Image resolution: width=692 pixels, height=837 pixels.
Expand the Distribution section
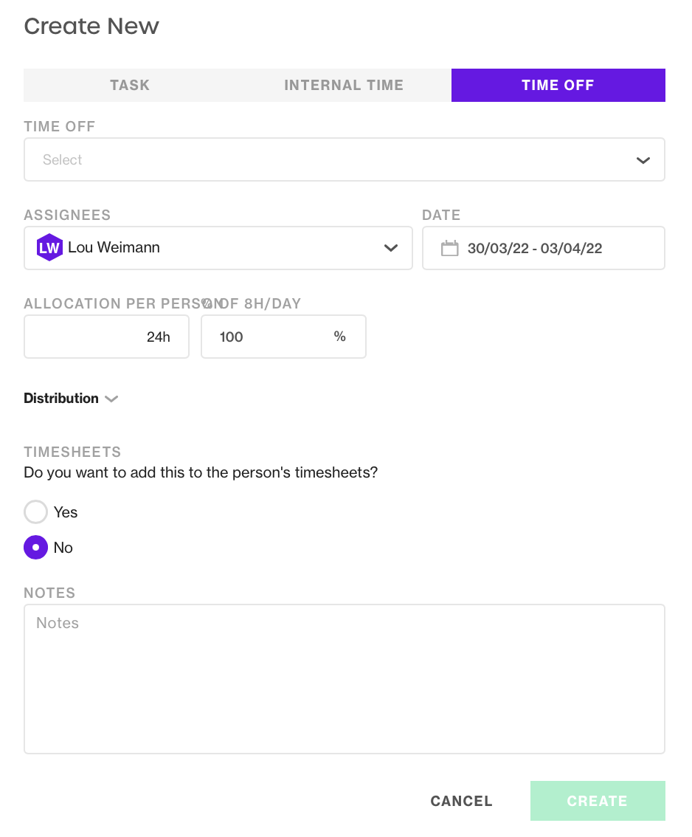(x=70, y=399)
